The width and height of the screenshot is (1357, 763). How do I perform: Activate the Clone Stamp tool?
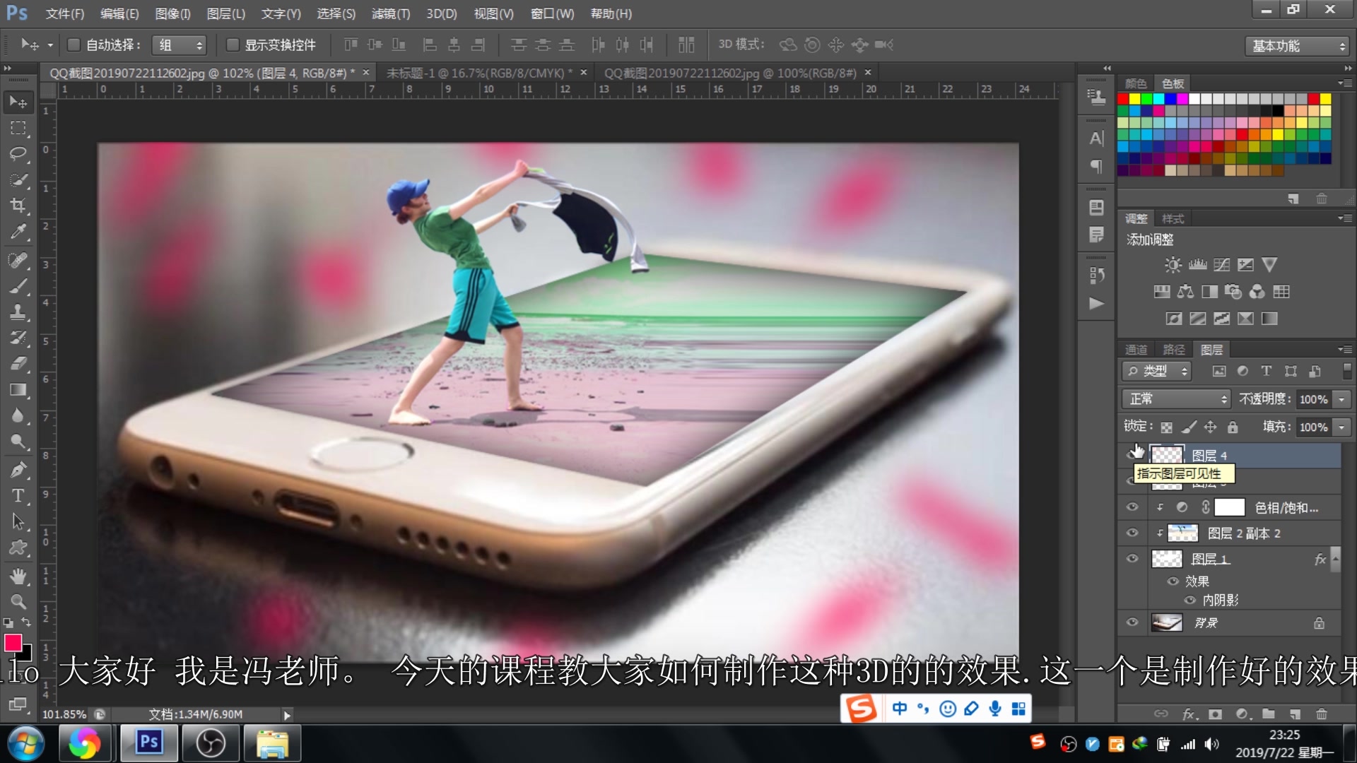[18, 312]
